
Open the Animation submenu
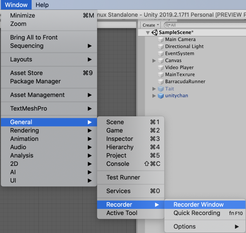(49, 139)
